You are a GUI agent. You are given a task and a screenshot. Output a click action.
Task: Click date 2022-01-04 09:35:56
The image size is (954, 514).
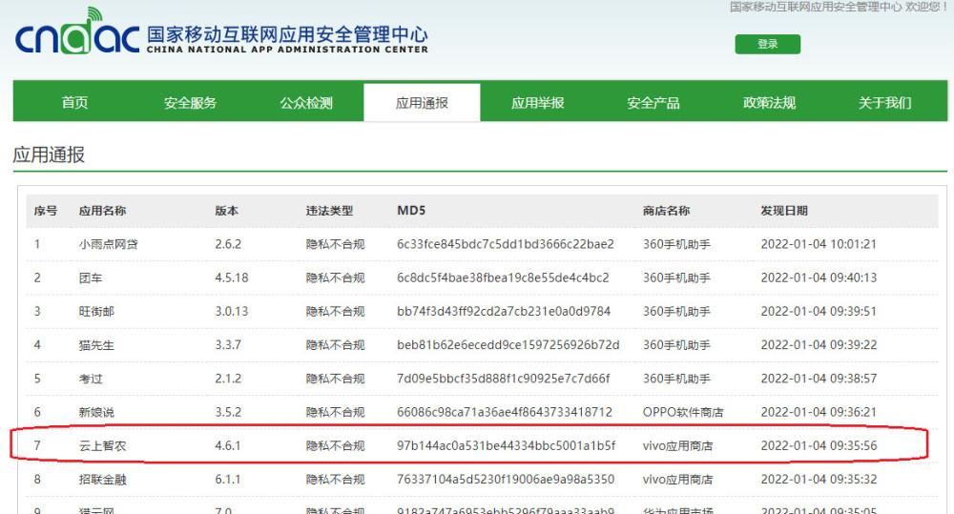[x=819, y=446]
